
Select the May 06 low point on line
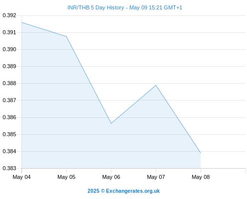(x=111, y=123)
